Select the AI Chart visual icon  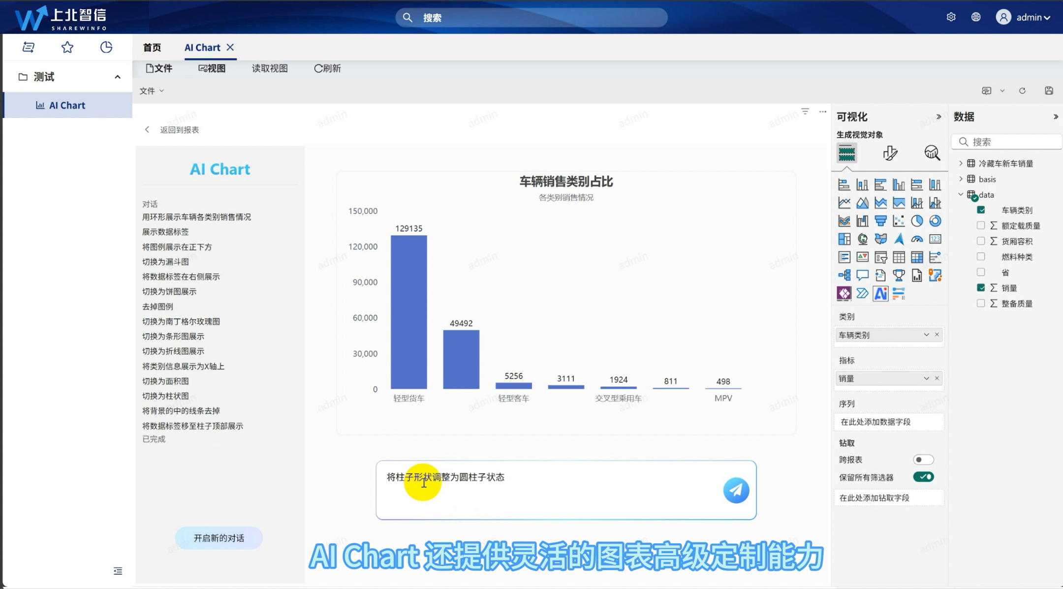(880, 294)
